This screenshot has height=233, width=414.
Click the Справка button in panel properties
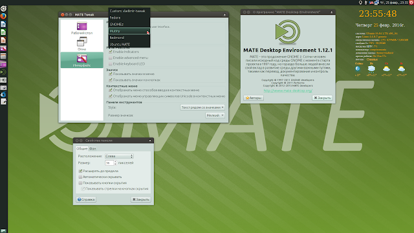86,199
